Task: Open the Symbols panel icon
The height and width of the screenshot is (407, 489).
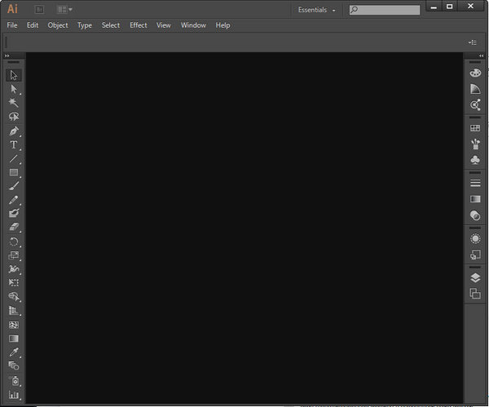Action: tap(475, 161)
